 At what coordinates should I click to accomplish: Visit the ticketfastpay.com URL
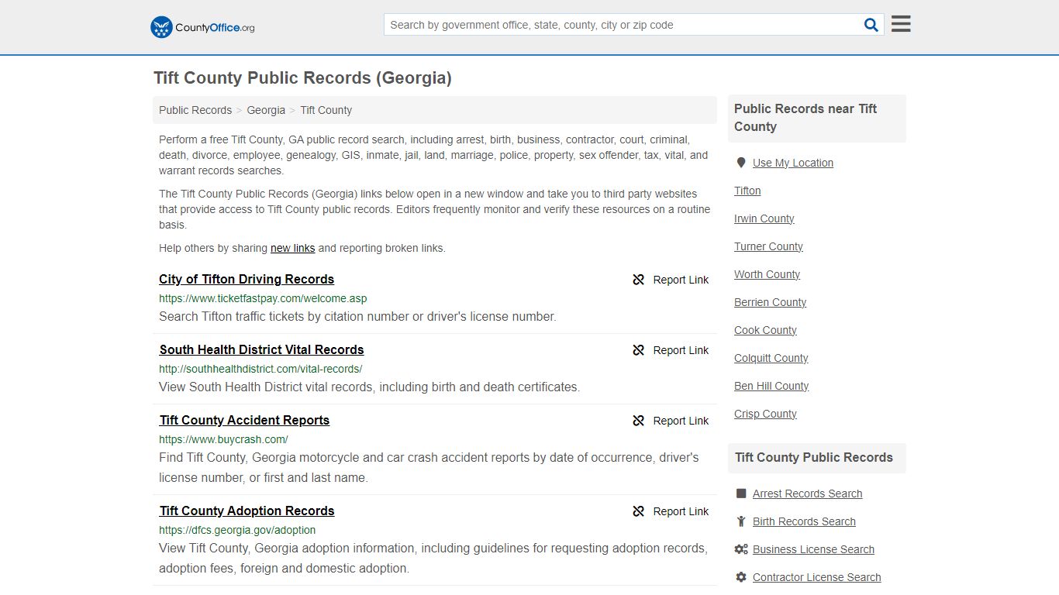point(263,298)
